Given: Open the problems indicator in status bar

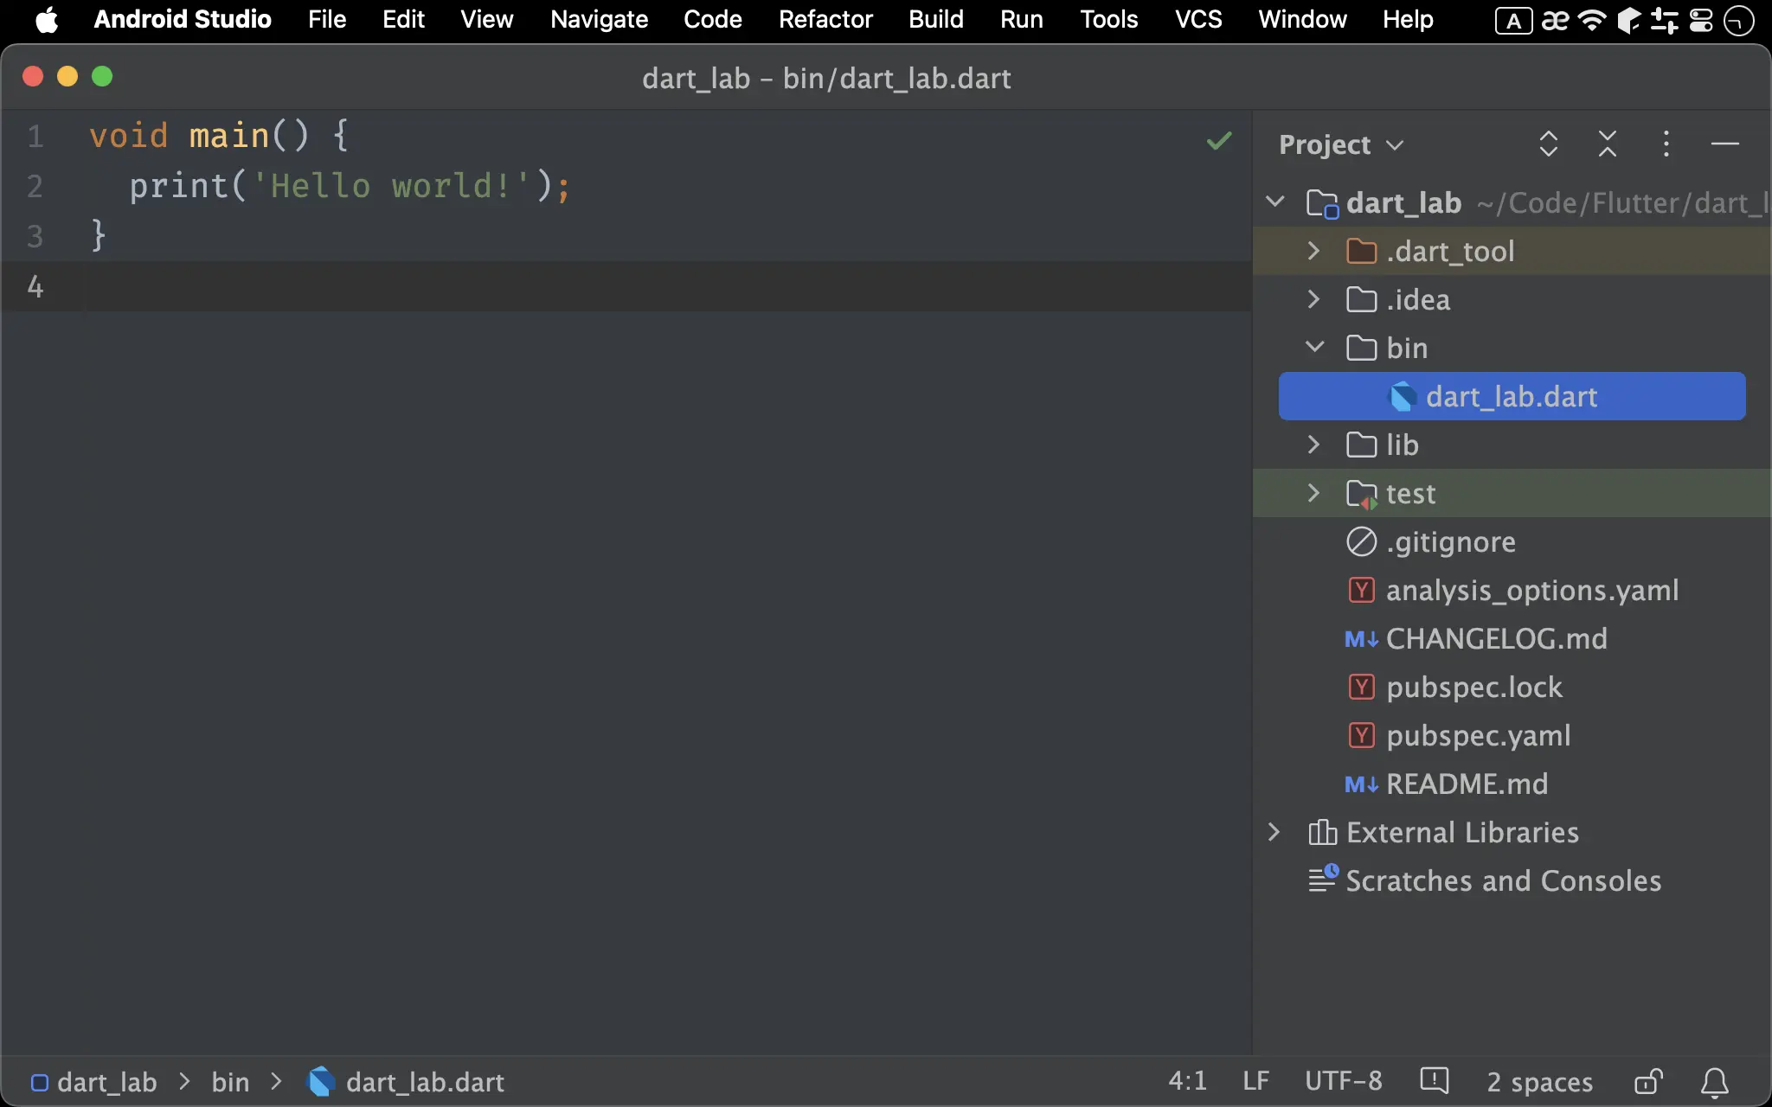Looking at the screenshot, I should pos(1435,1081).
